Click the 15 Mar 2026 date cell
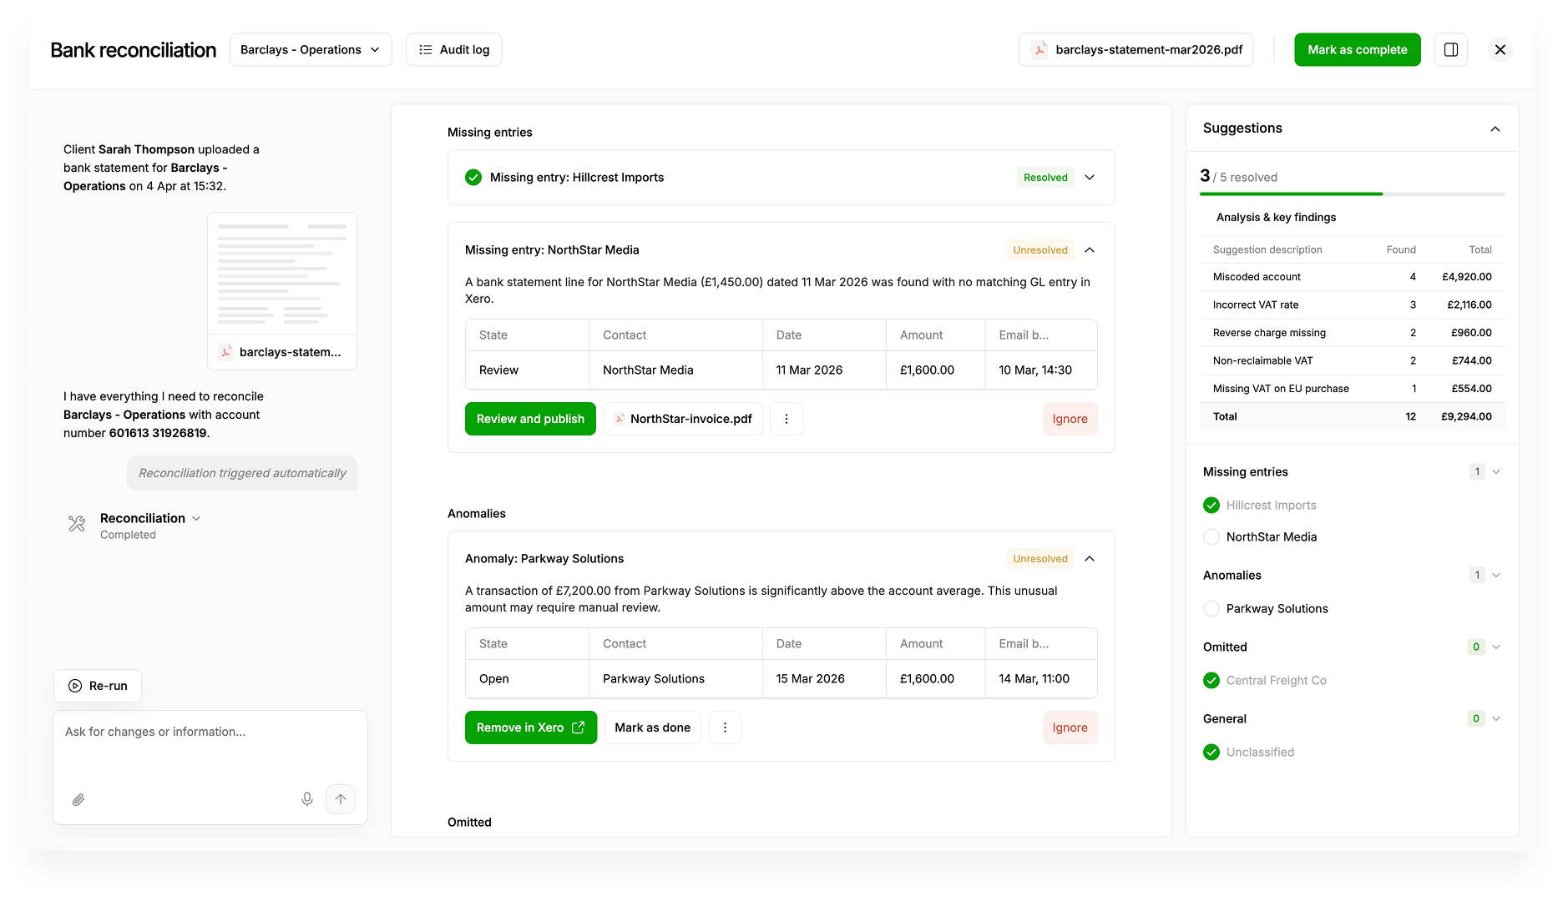 tap(824, 679)
